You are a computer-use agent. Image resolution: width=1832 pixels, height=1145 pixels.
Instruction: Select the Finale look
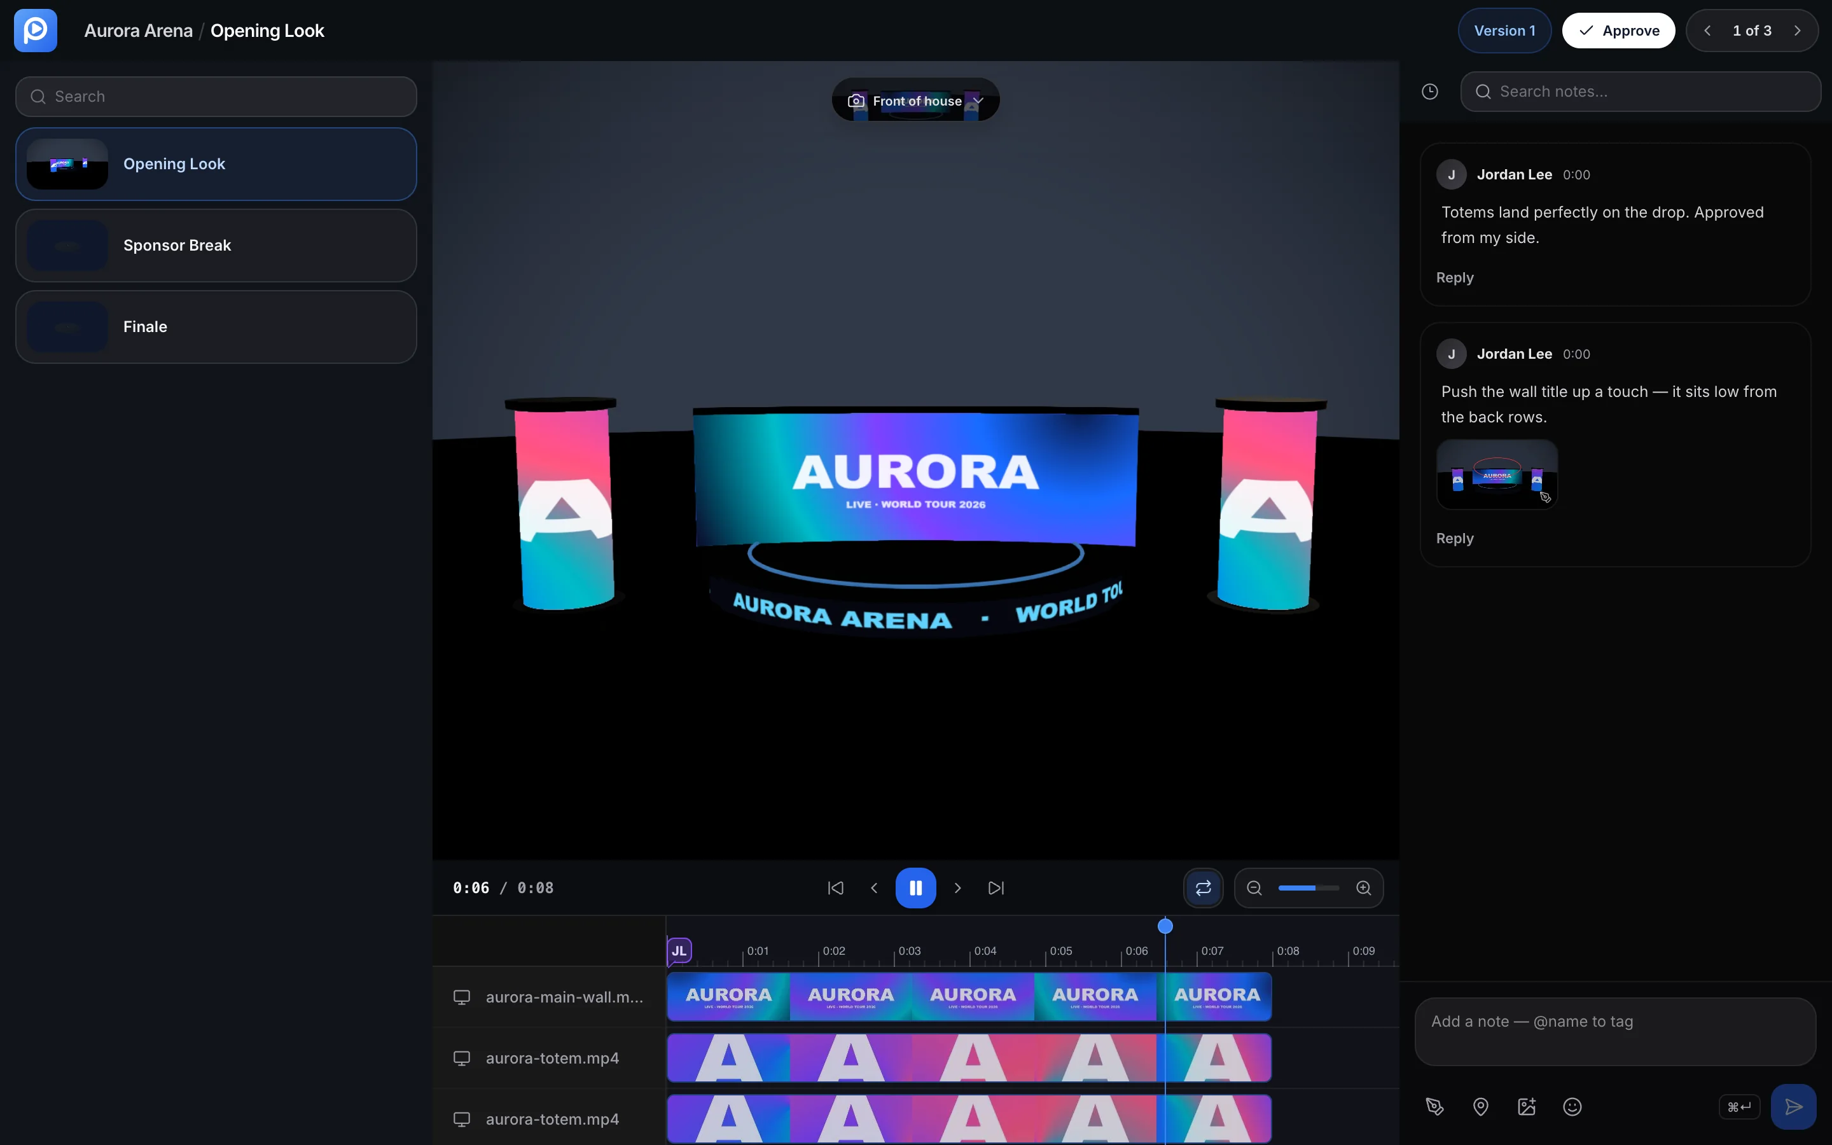(216, 326)
